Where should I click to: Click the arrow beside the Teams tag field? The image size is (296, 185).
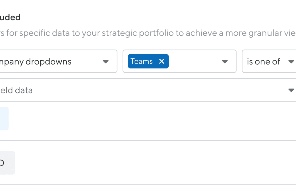[x=225, y=62]
